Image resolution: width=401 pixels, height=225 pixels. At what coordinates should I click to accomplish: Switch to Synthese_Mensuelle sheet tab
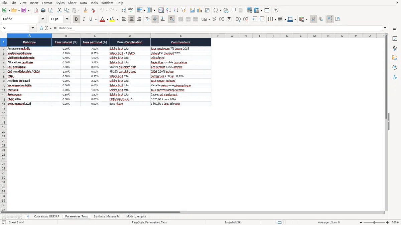pyautogui.click(x=107, y=216)
